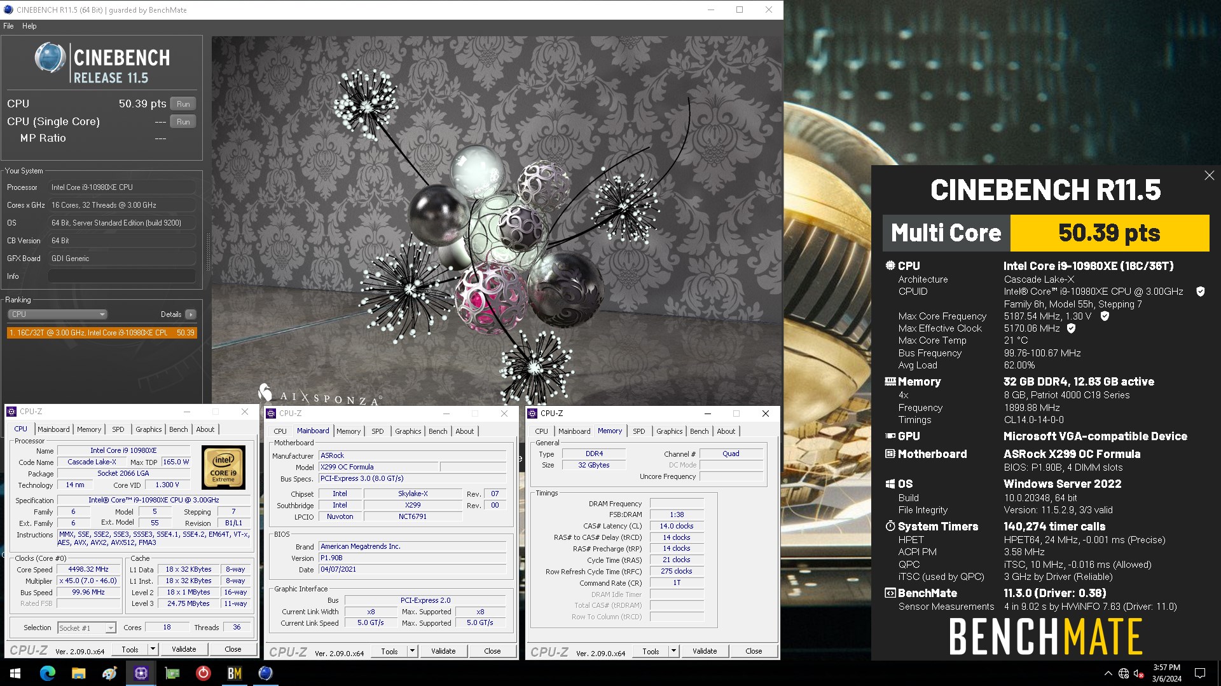Open Bench tab in the first CPU-Z window
The image size is (1221, 686).
(178, 429)
